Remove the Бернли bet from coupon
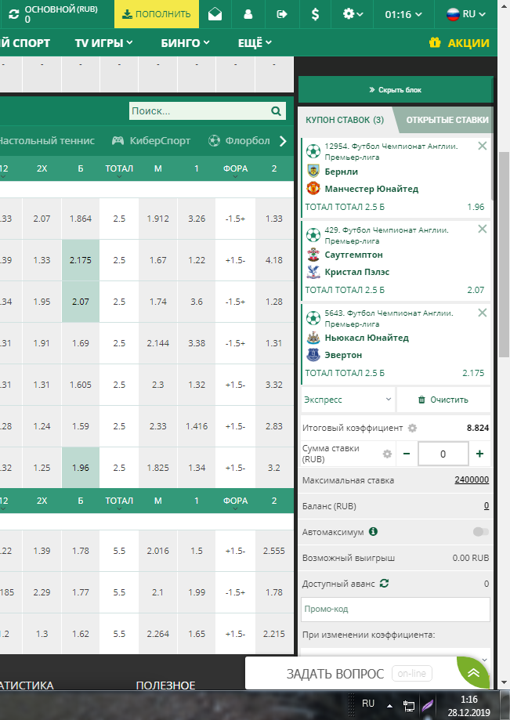The width and height of the screenshot is (510, 720). coord(482,146)
